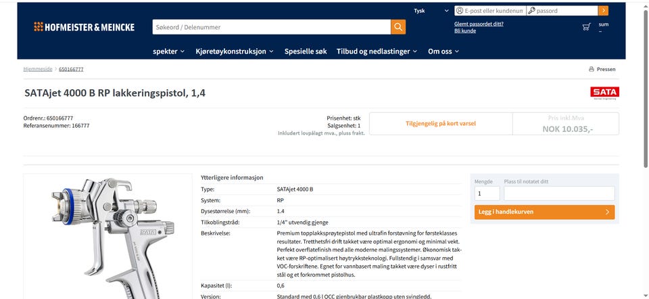Expand Tilbud og nedlastinger menu
This screenshot has height=299, width=649.
pos(377,51)
